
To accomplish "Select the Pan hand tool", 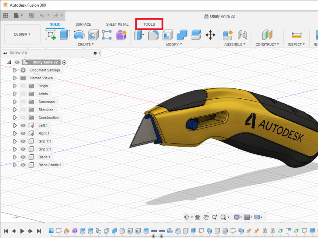I will click(206, 217).
